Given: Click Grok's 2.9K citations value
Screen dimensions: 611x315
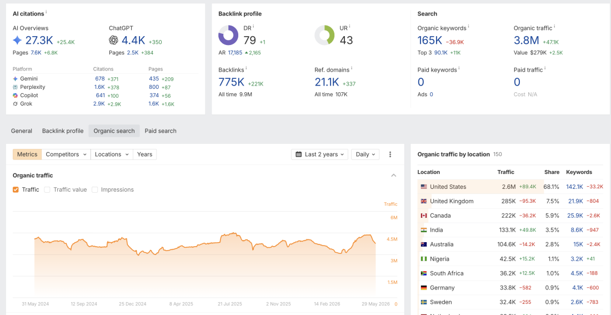Looking at the screenshot, I should coord(99,104).
